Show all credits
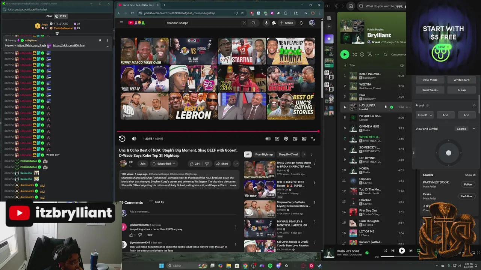 tap(470, 175)
